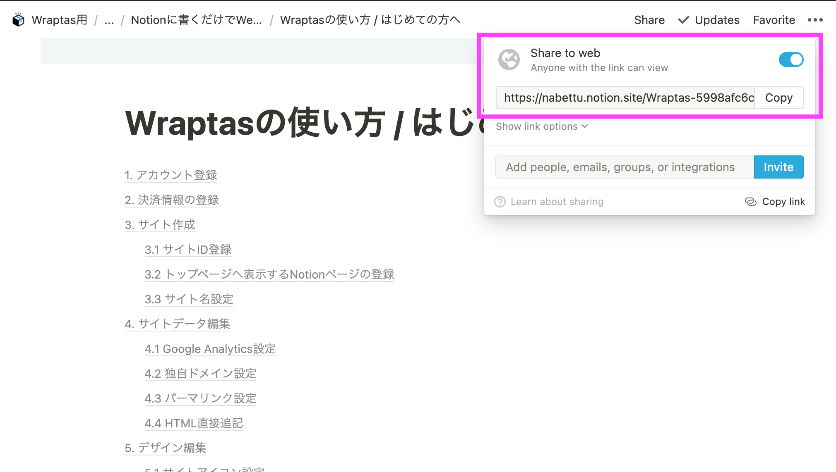The height and width of the screenshot is (472, 836).
Task: Copy the public notion.site URL
Action: click(778, 98)
